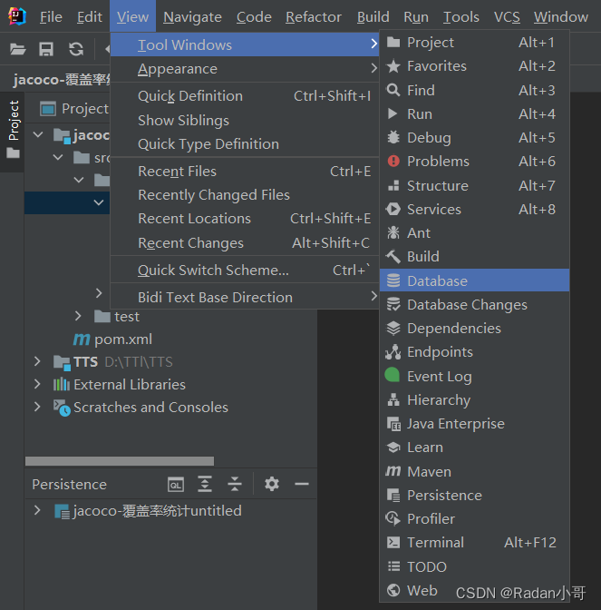The width and height of the screenshot is (601, 610).
Task: Open Persistence QL console icon
Action: [176, 485]
